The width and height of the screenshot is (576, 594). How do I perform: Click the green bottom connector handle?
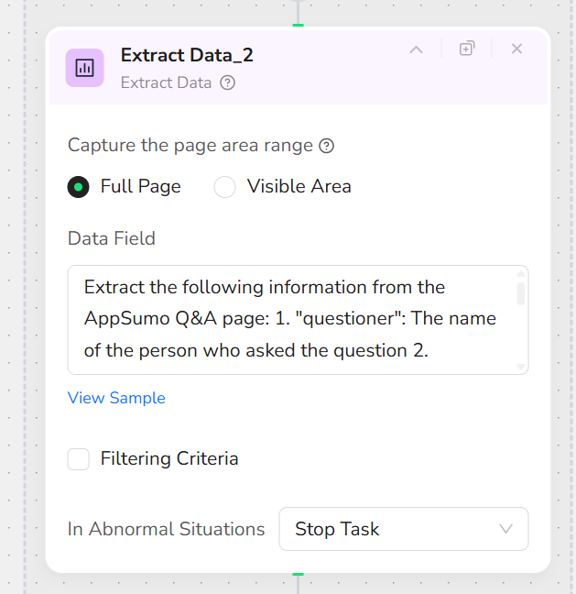[x=298, y=574]
